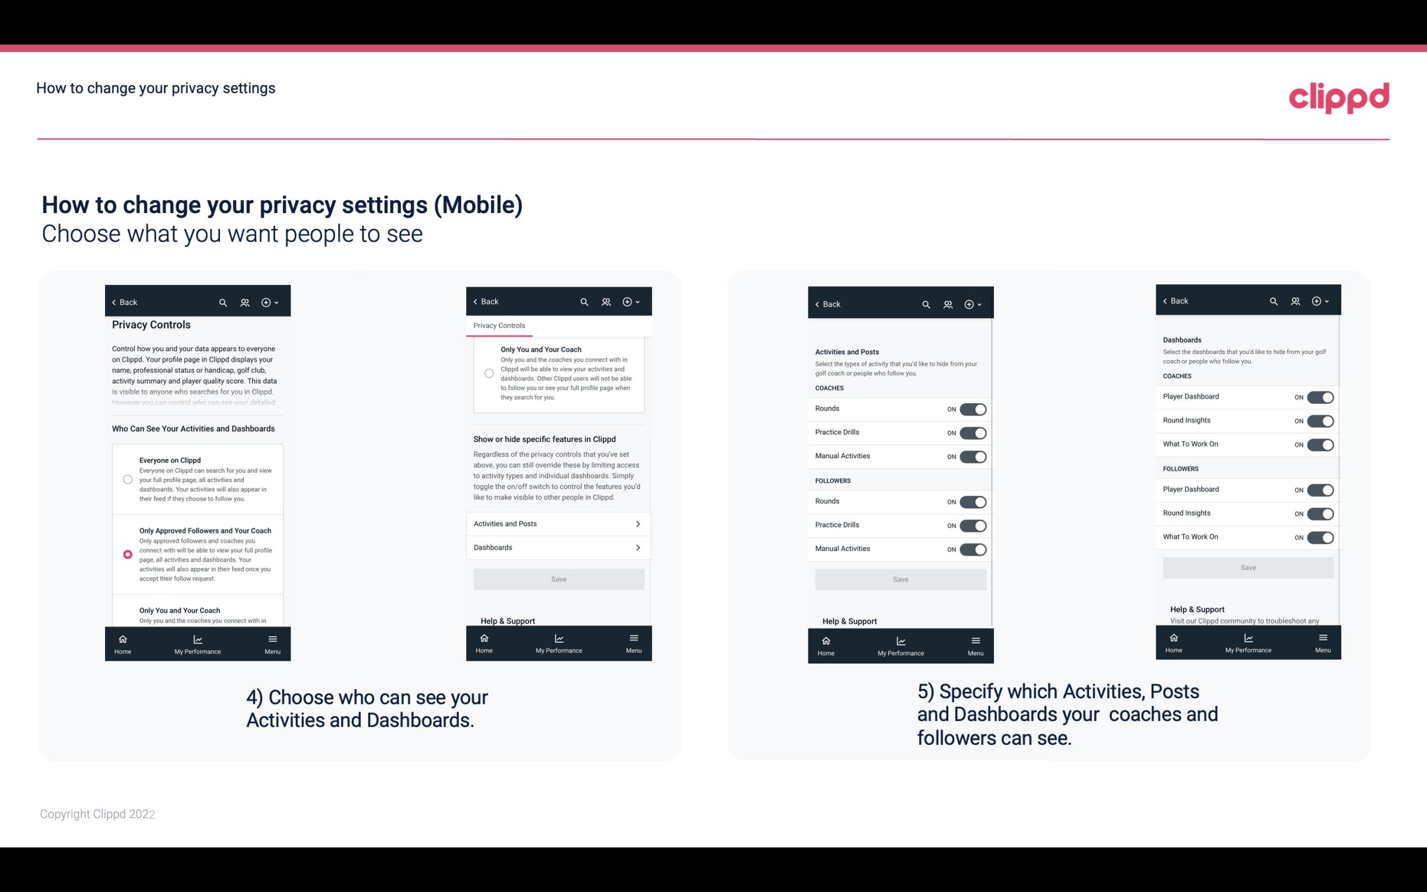
Task: Click the Save button in Activities screen
Action: tap(900, 579)
